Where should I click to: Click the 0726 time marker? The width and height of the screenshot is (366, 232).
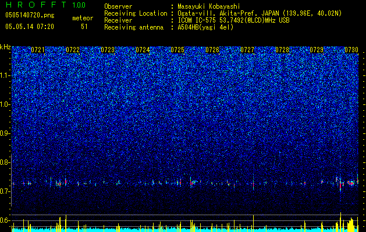point(212,50)
